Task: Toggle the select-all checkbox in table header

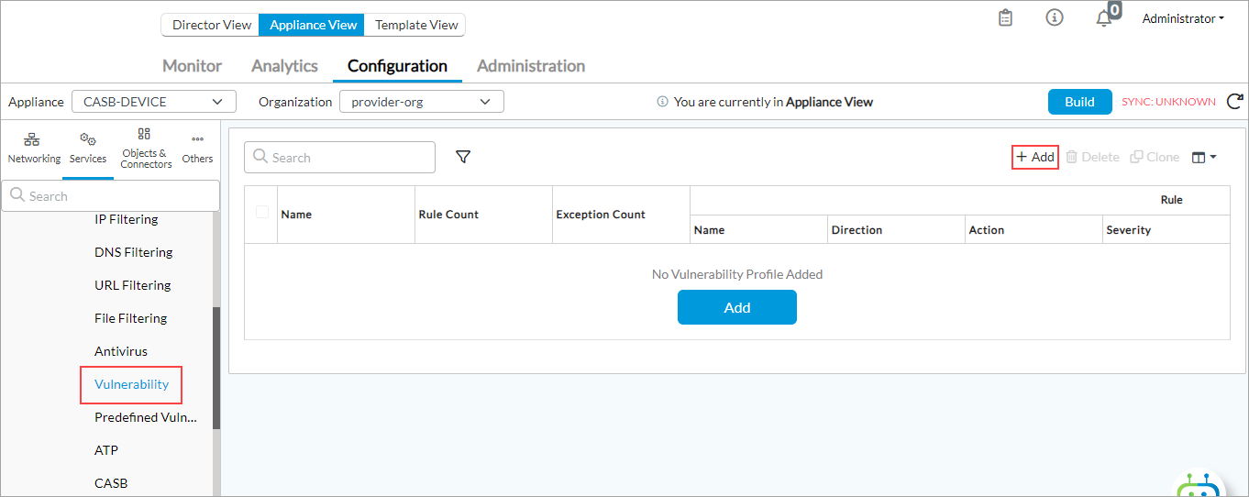Action: coord(262,213)
